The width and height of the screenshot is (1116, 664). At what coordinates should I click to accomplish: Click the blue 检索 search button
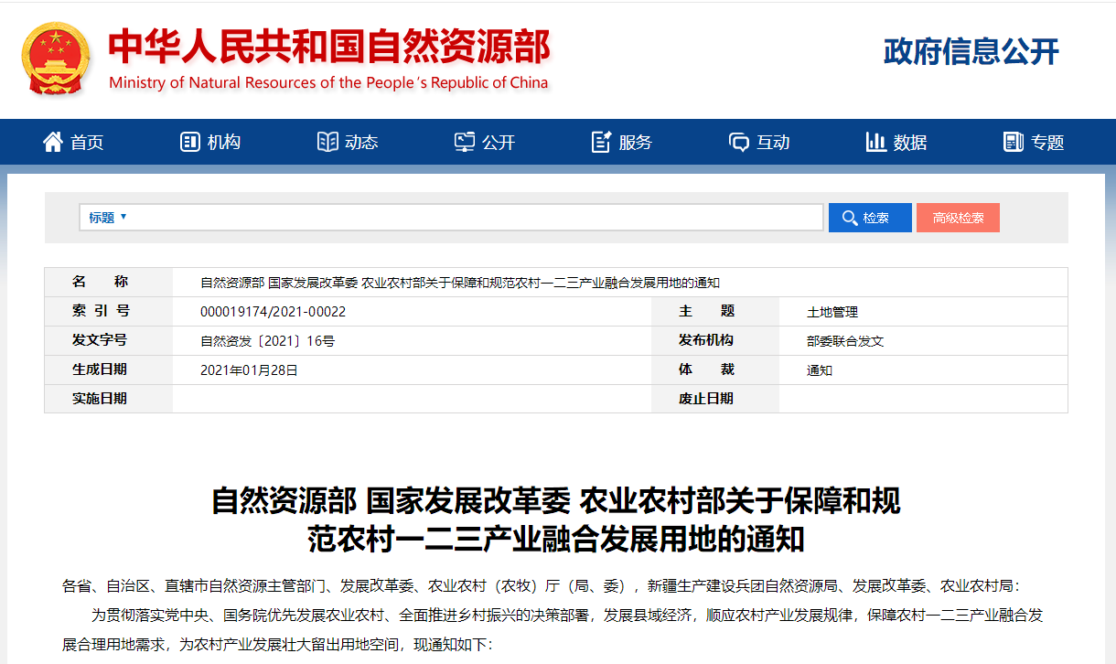[870, 218]
